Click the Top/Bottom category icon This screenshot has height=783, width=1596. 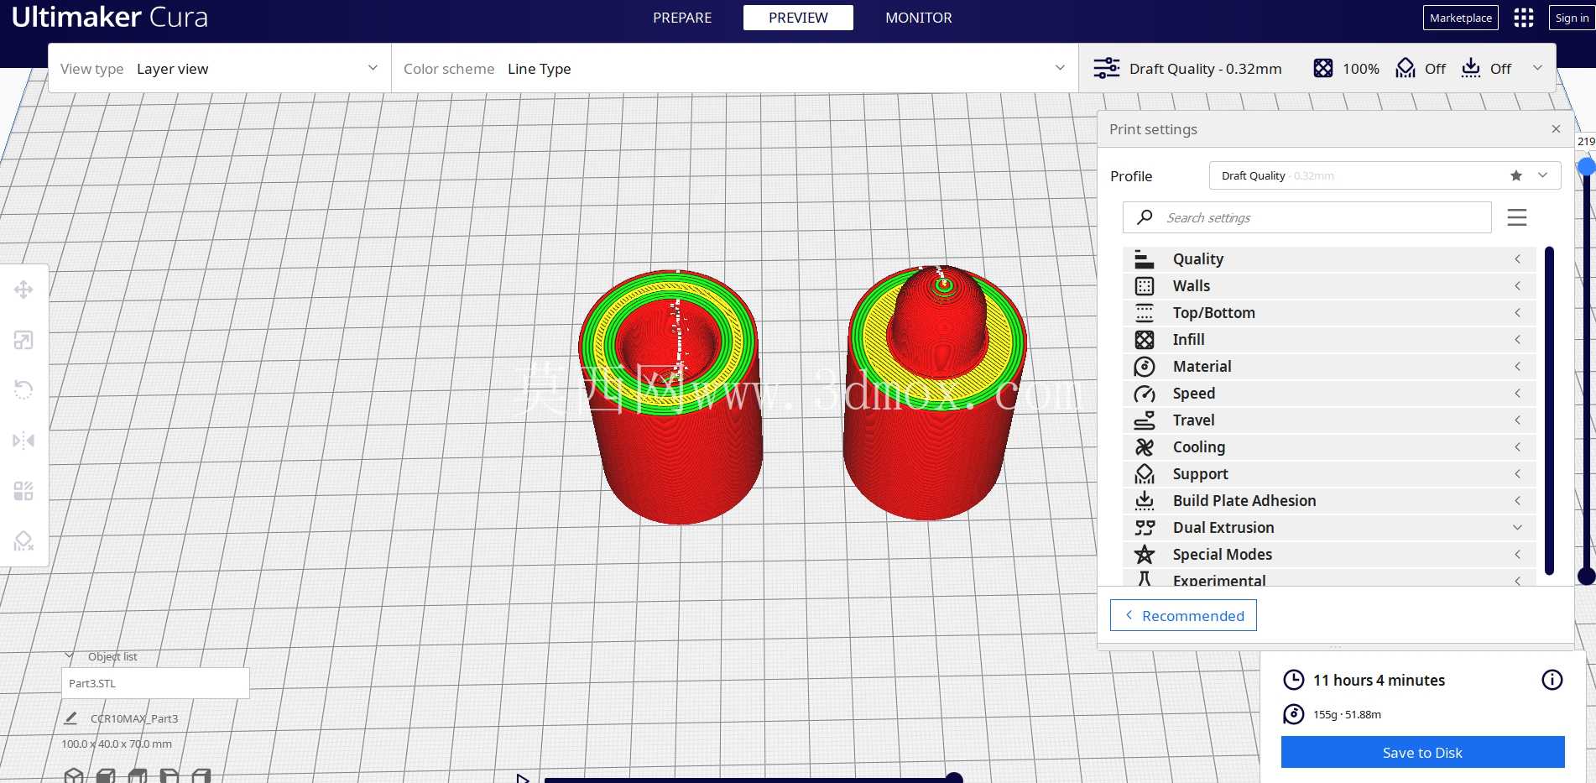(x=1145, y=313)
